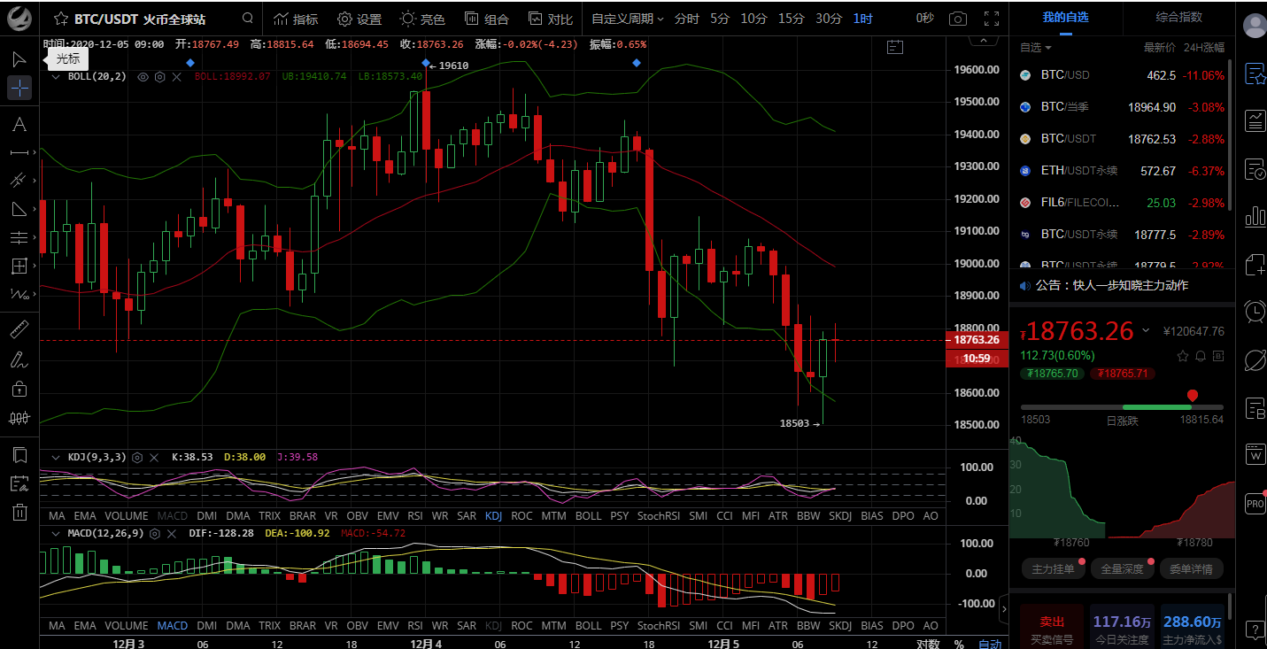Open the 组合 combination layout option
The height and width of the screenshot is (649, 1267).
click(486, 19)
